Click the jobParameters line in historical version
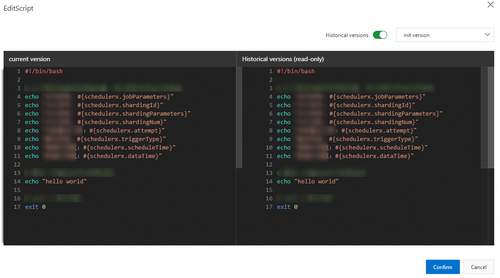Screen dimensions: 500x278 (x=351, y=96)
